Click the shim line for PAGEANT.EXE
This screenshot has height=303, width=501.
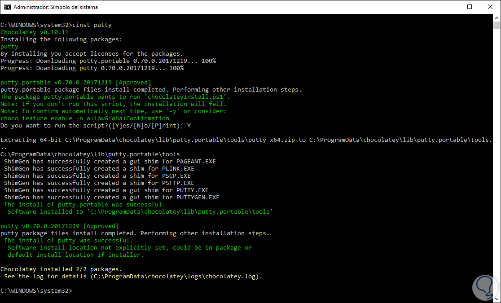110,162
